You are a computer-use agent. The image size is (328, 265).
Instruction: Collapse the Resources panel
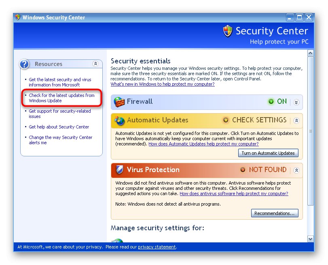(95, 64)
